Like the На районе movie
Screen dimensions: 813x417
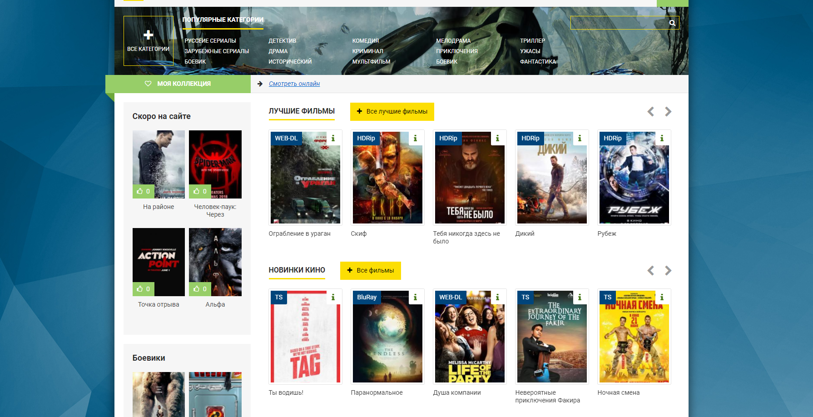coord(144,191)
